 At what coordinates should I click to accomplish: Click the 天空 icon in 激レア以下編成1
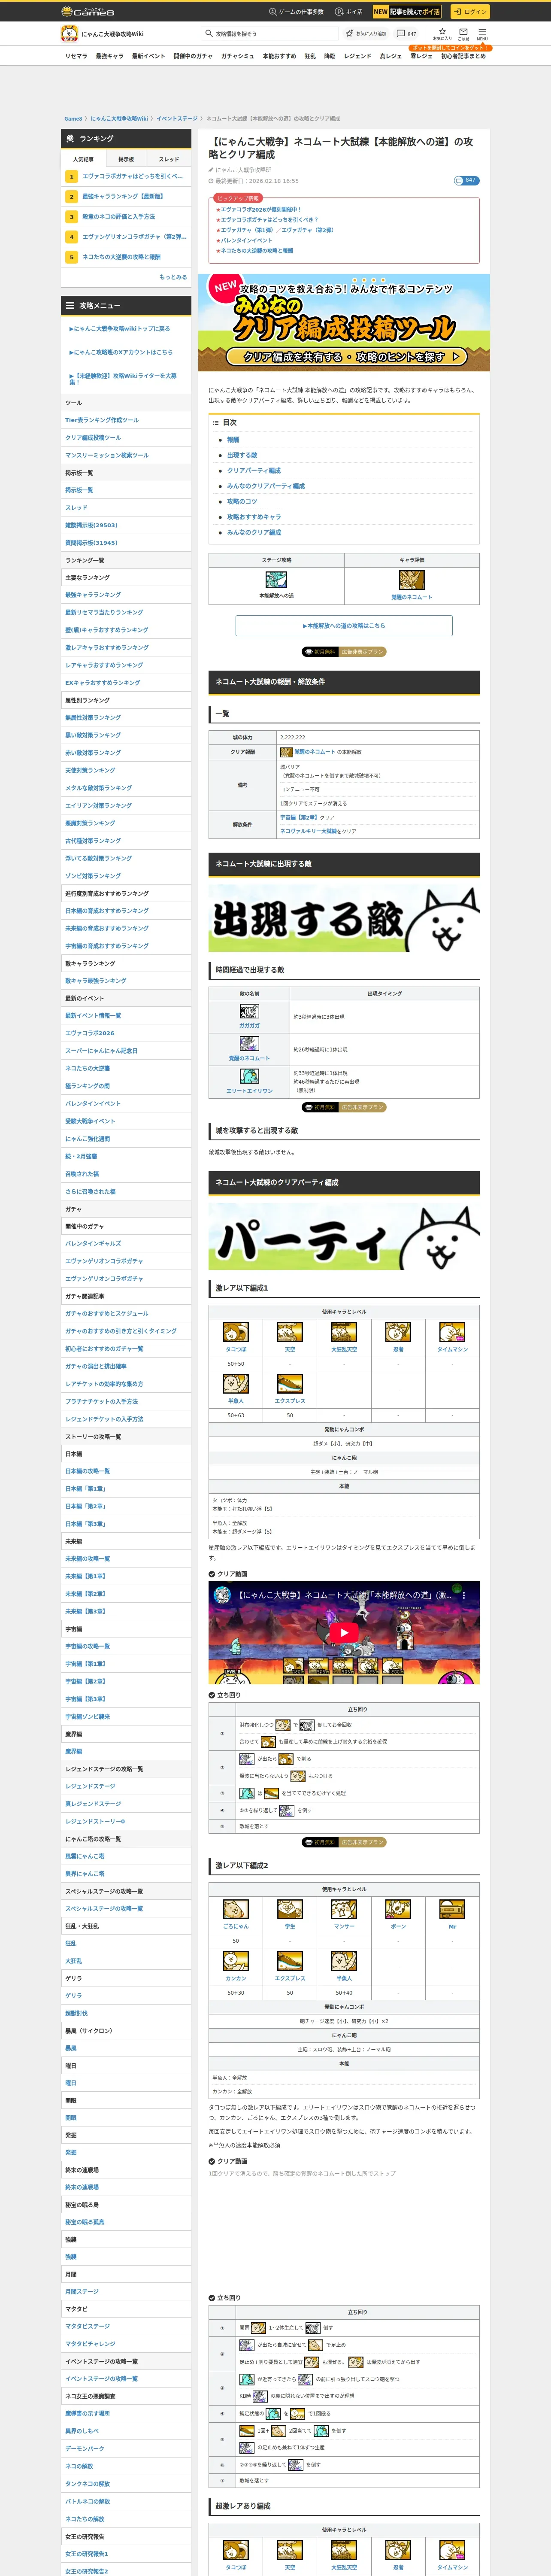coord(290,1332)
